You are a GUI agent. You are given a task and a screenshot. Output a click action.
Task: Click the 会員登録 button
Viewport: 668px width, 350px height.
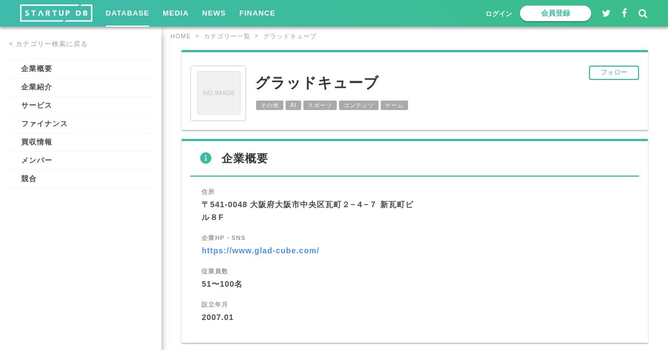[x=556, y=13]
